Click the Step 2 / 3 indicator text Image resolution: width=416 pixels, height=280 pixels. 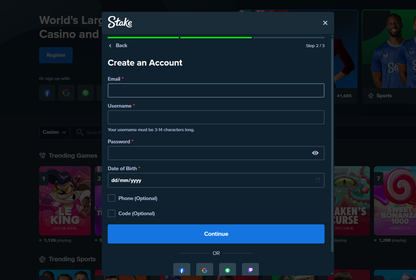[315, 46]
